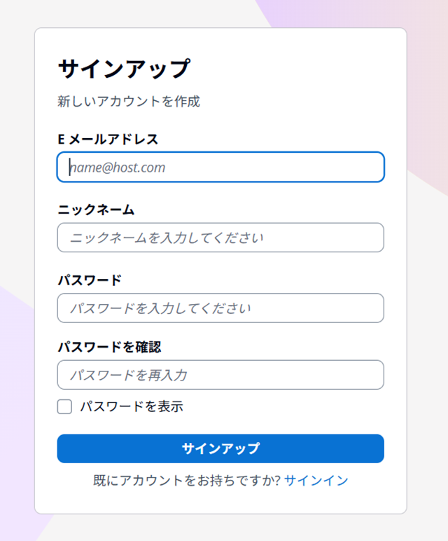
Task: Click the ニックネームを入力してください placeholder text
Action: pyautogui.click(x=167, y=238)
